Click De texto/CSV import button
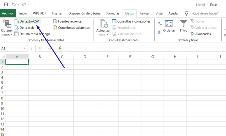Viewport: 226px width, 136px height. [27, 21]
